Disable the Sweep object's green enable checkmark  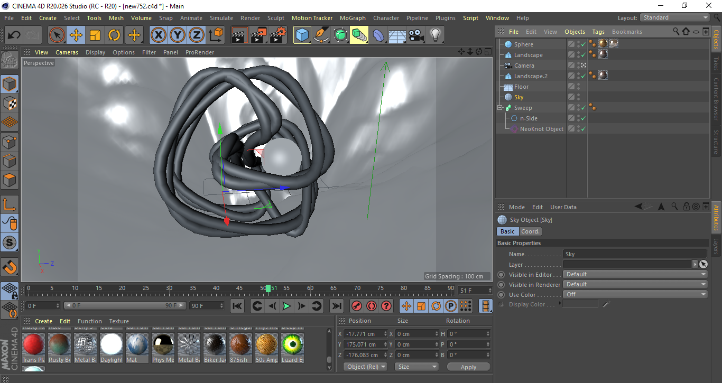(x=583, y=107)
